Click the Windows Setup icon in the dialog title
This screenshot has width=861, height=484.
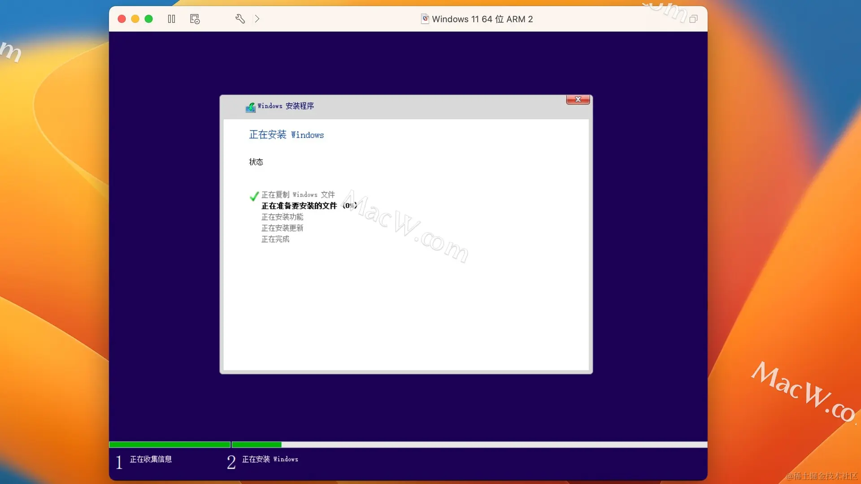pos(250,107)
